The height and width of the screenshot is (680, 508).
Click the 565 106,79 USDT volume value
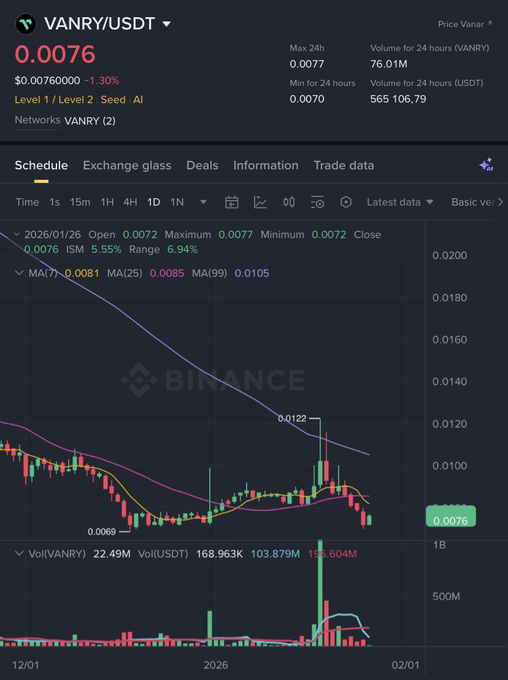pos(398,99)
